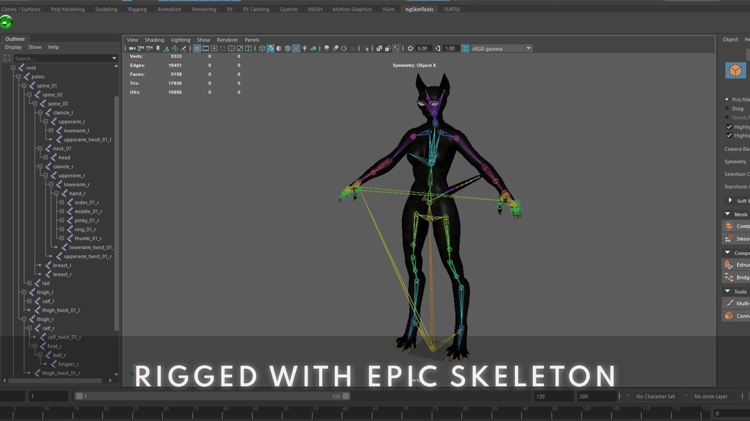
Task: Click the Extrude button
Action: [x=736, y=265]
